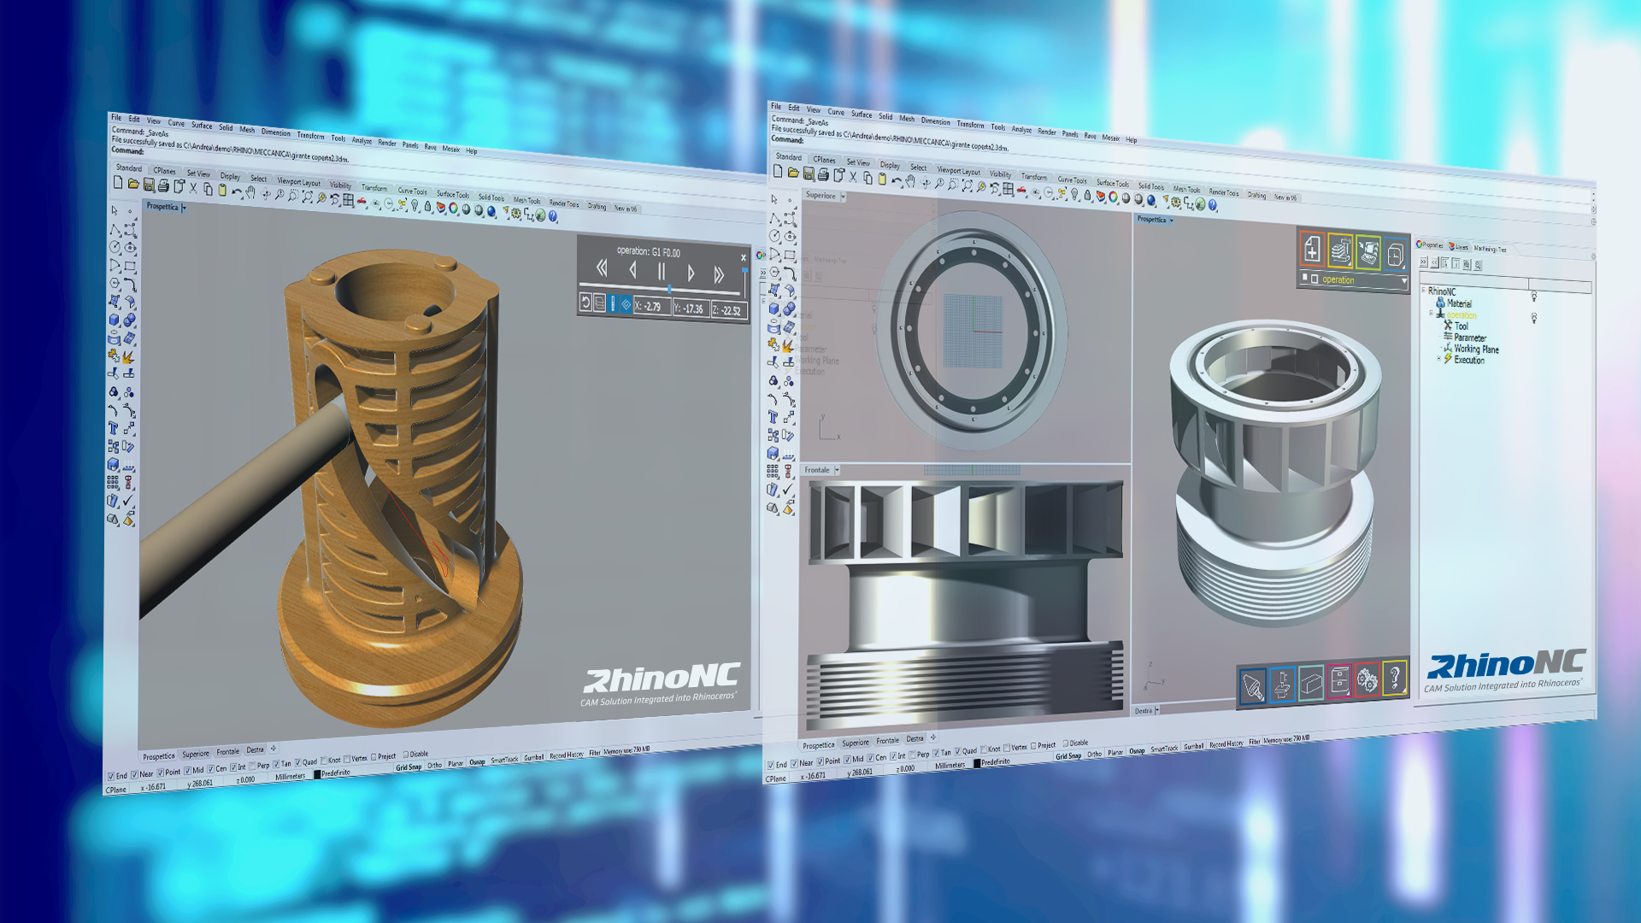Open the Mosaix menu in the left window
Viewport: 1641px width, 923px height.
[450, 149]
